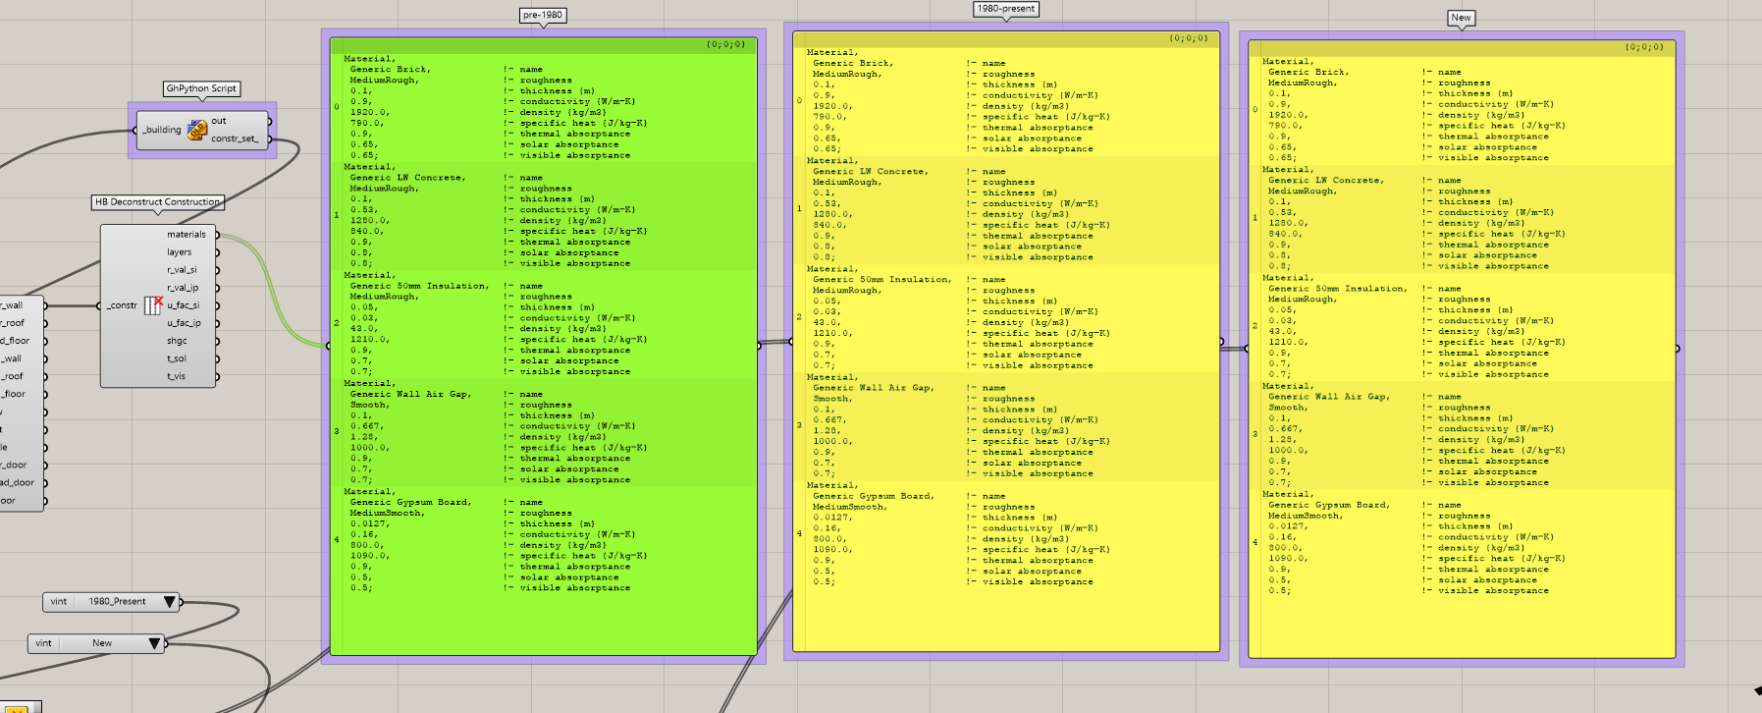This screenshot has height=713, width=1762.
Task: Open the 1980_Present value list dropdown
Action: coord(170,602)
